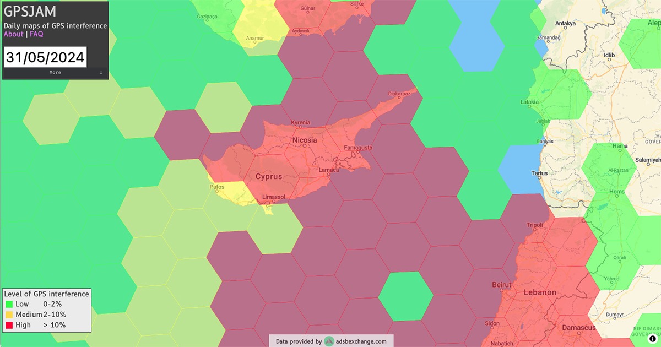Screen dimensions: 661x347
Task: Click the red High legend swatch
Action: point(9,325)
